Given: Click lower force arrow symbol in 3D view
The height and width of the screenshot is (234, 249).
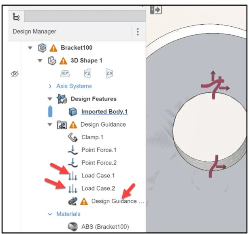Looking at the screenshot, I should pos(217,166).
